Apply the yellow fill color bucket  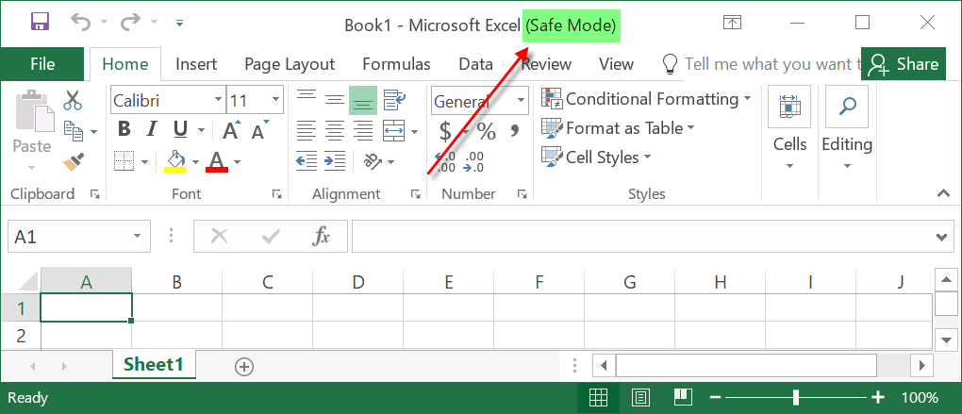coord(175,161)
